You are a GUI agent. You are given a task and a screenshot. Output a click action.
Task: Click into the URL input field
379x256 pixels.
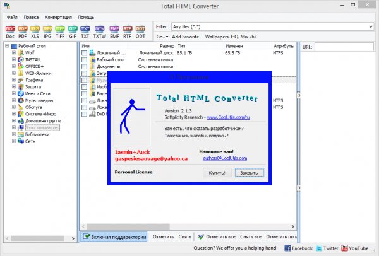[344, 47]
